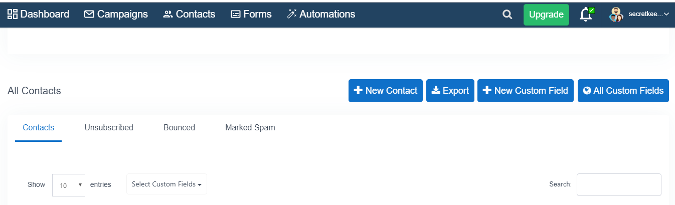The width and height of the screenshot is (675, 205).
Task: Click the green Upgrade button
Action: pos(546,15)
